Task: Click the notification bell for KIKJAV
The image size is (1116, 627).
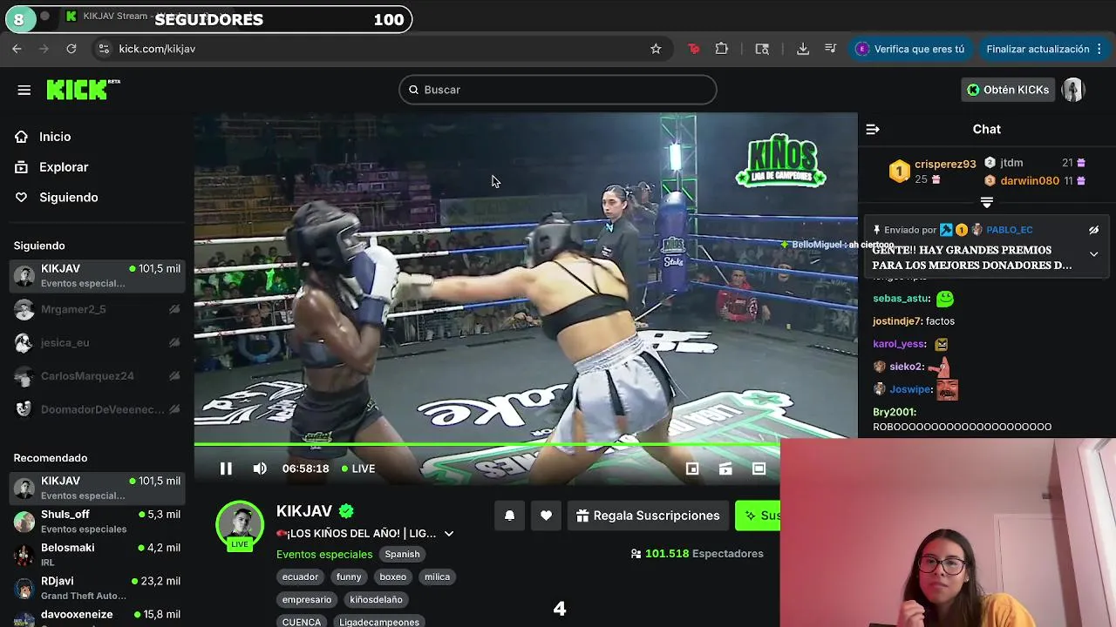Action: [x=510, y=516]
